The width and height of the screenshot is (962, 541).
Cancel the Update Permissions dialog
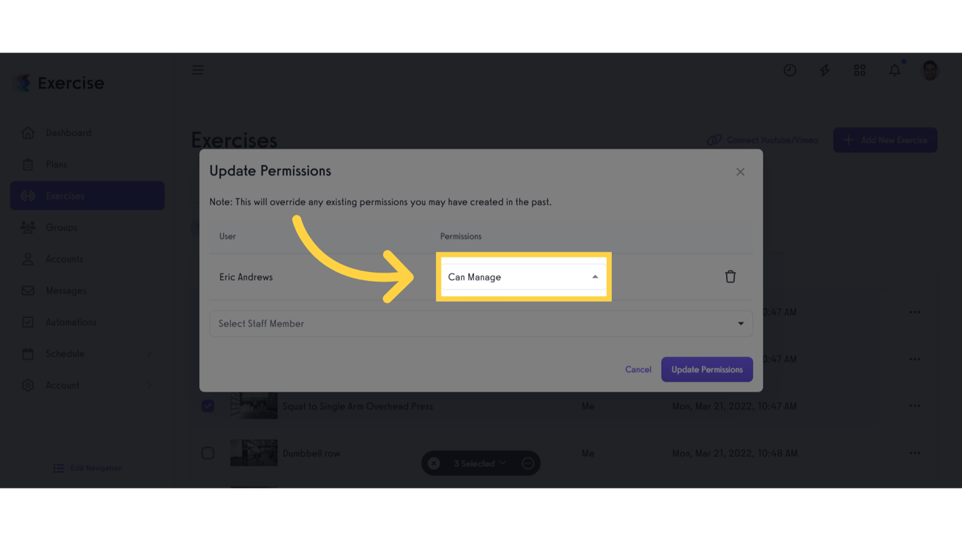(x=637, y=369)
